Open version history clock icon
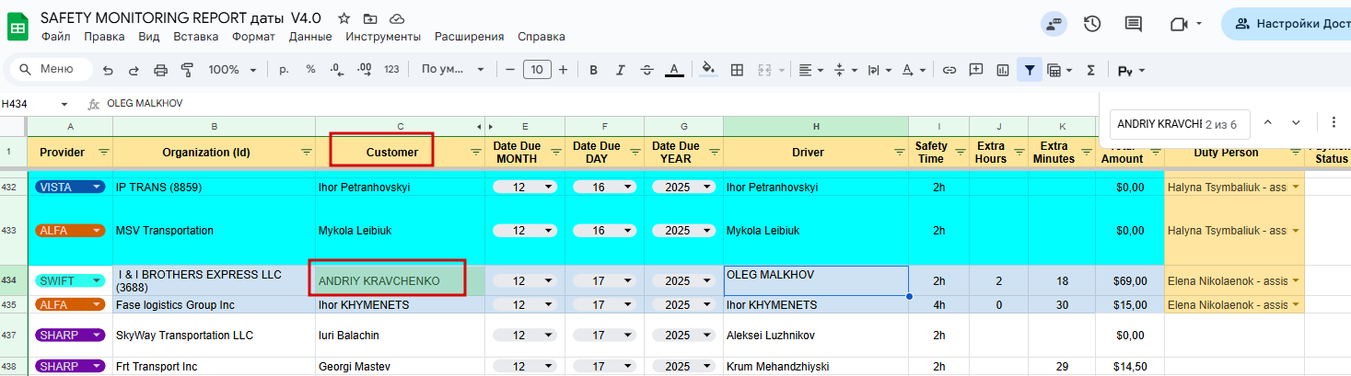Viewport: 1351px width, 376px height. 1092,24
